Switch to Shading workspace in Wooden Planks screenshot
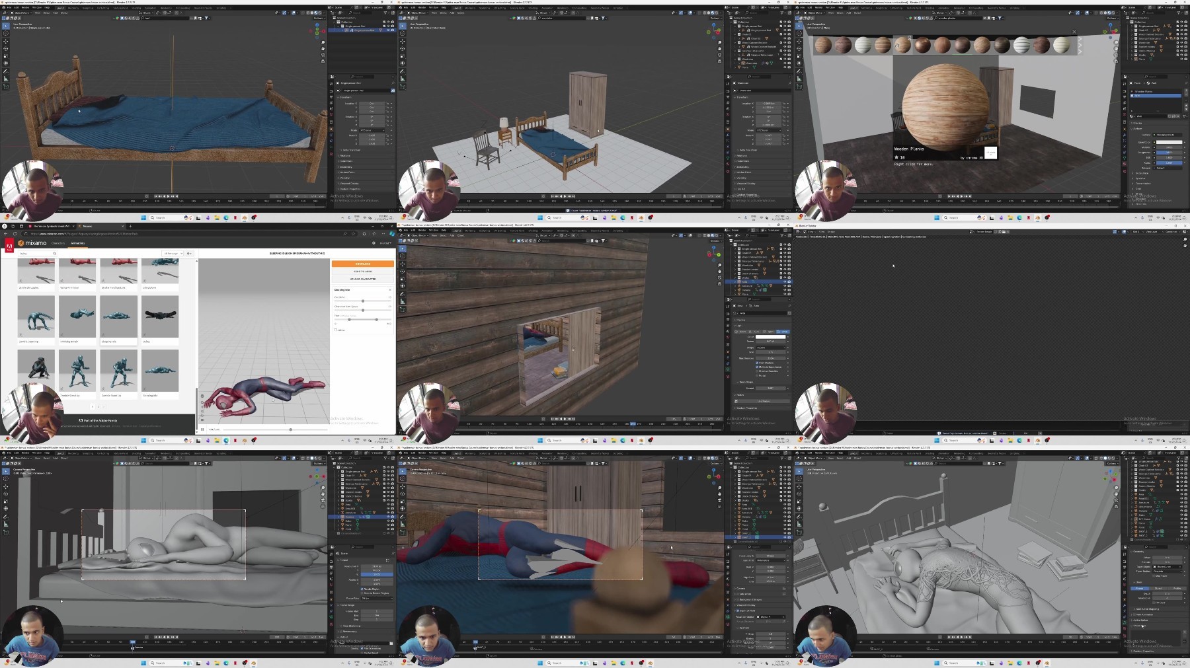The height and width of the screenshot is (668, 1190). coord(930,8)
